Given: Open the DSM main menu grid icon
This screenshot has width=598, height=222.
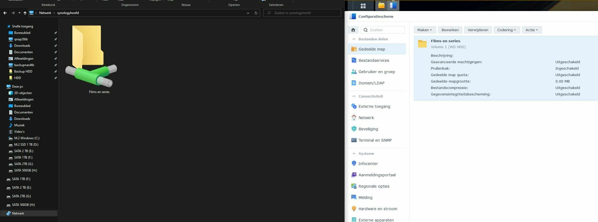Looking at the screenshot, I should pyautogui.click(x=363, y=6).
